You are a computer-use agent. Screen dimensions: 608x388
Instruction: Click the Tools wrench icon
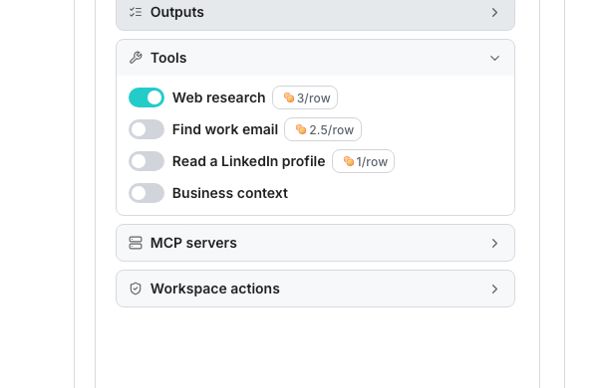(x=136, y=58)
